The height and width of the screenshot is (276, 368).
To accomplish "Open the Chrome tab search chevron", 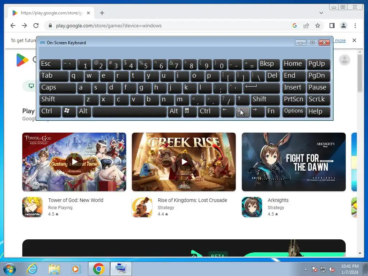I will click(321, 13).
